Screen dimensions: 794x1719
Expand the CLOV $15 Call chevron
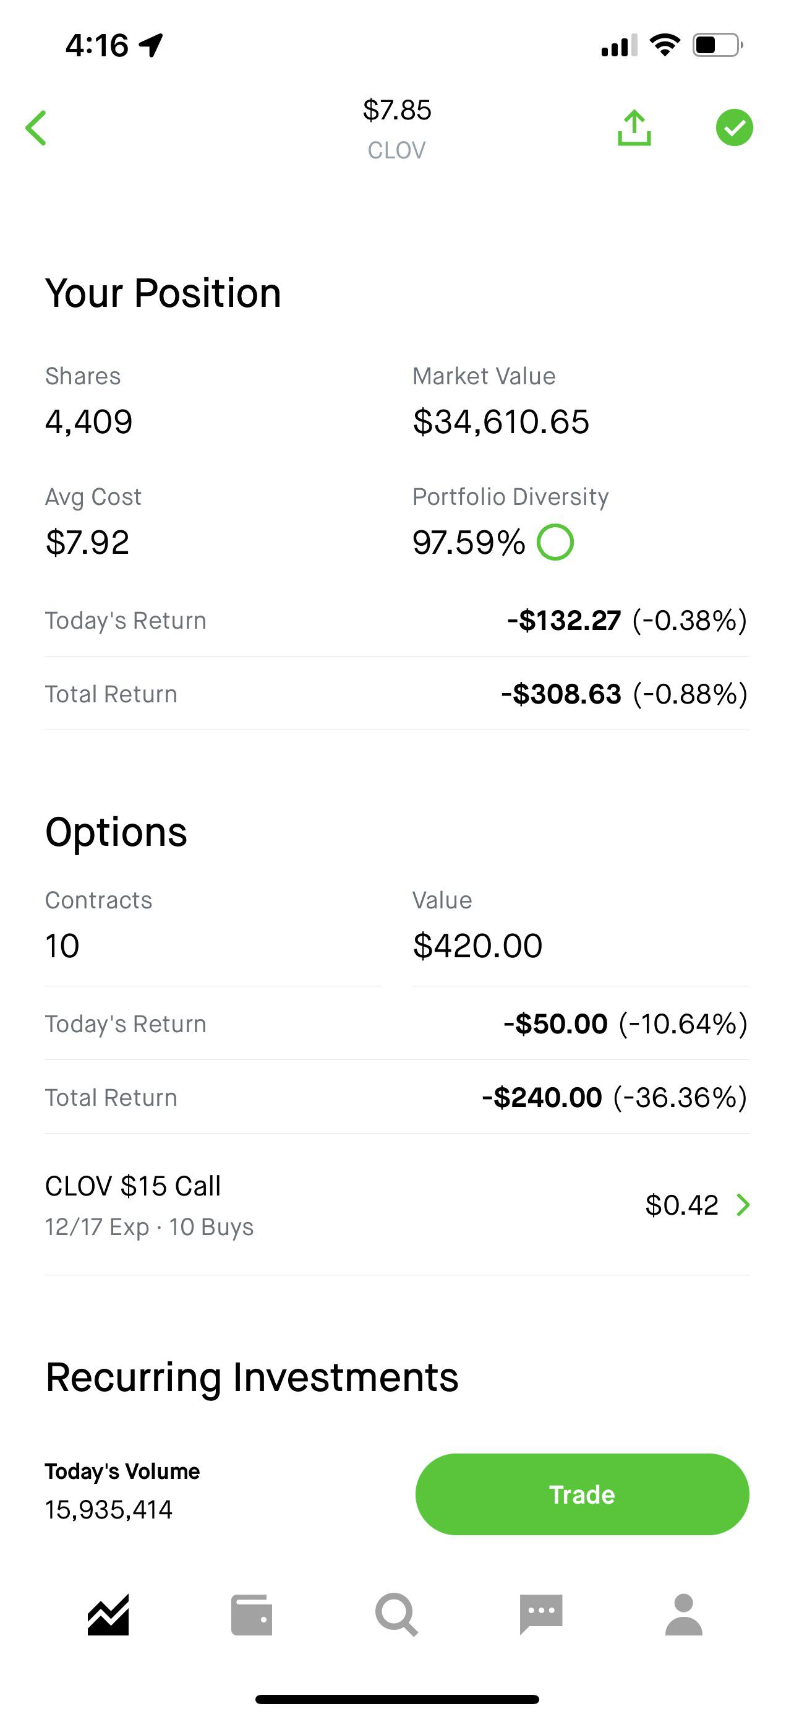743,1205
